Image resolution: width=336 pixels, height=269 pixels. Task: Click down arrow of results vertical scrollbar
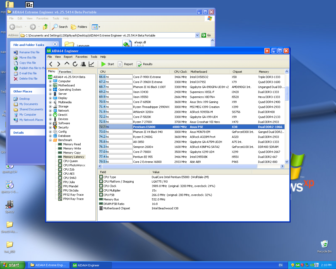tap(287, 162)
